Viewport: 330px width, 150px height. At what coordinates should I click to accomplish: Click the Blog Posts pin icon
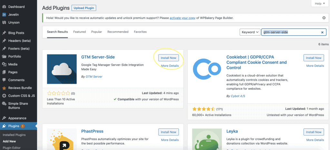[x=4, y=33]
